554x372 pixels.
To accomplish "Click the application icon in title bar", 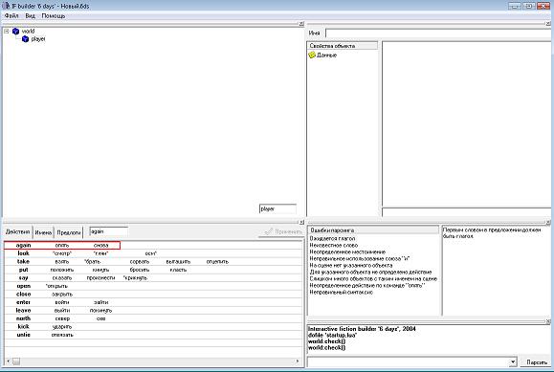I will point(6,6).
